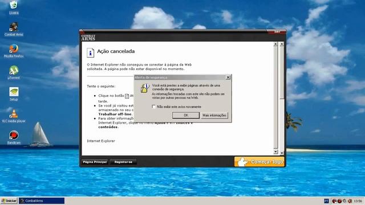
Task: Click the taskbar clock showing 13:56
Action: click(x=358, y=201)
